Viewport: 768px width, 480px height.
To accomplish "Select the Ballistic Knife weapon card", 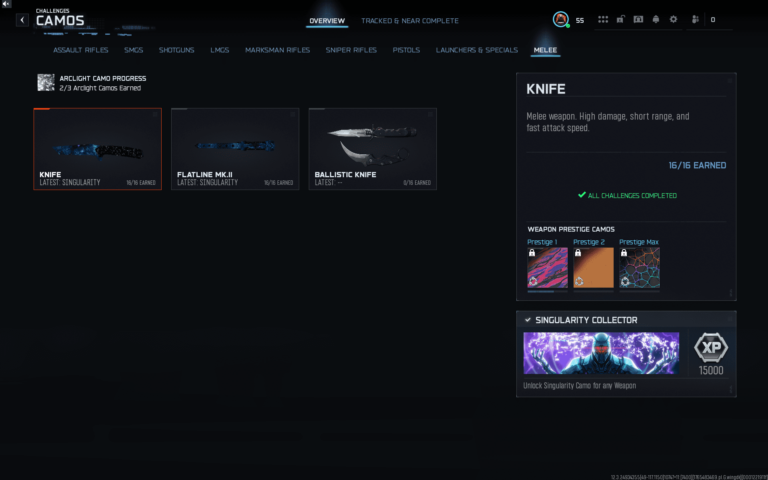I will [x=372, y=149].
